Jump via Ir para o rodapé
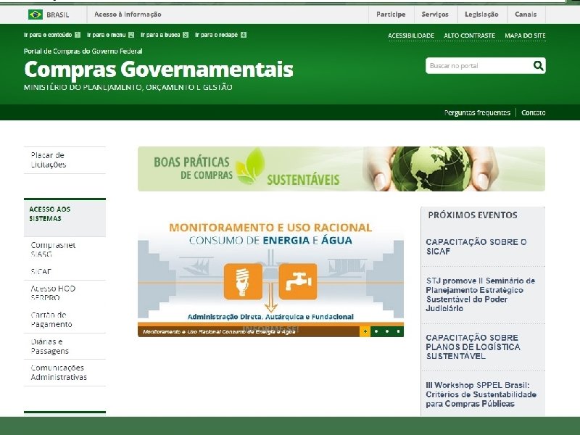This screenshot has width=580, height=435. point(221,35)
